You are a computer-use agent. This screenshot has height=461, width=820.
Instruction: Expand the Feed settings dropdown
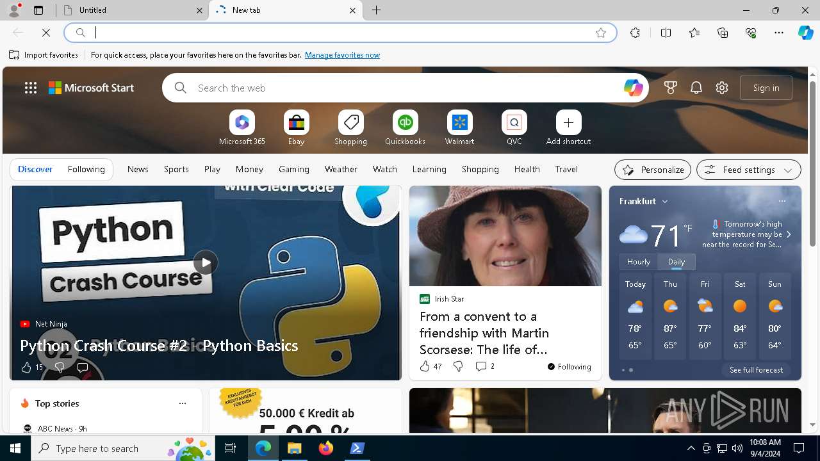pos(749,170)
